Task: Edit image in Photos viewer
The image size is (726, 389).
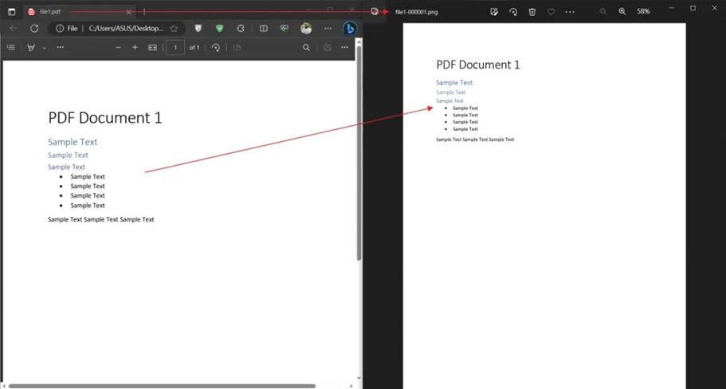Action: pos(494,12)
